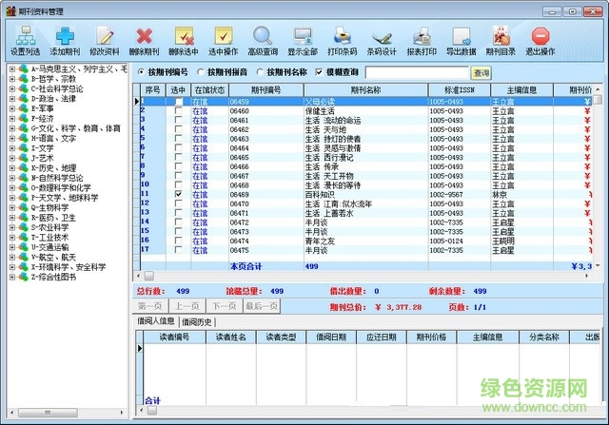Click borrower table horizontal scrollbar thumb
Screen dimensions: 609x425
[152, 410]
